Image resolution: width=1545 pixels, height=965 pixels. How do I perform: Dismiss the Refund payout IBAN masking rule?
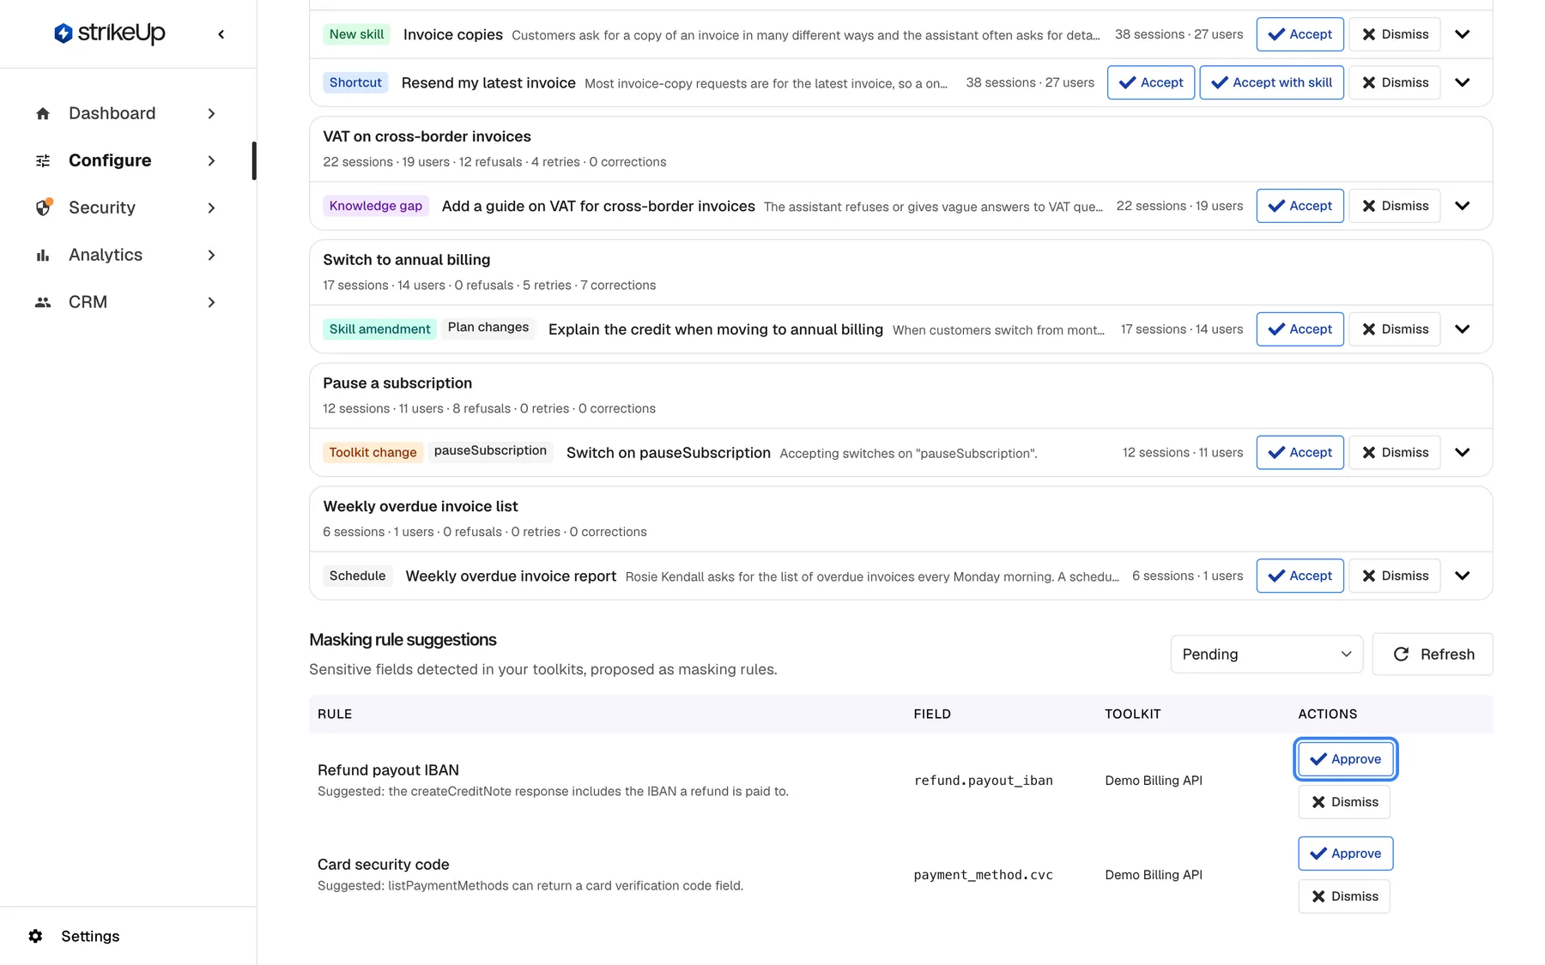[x=1343, y=802]
